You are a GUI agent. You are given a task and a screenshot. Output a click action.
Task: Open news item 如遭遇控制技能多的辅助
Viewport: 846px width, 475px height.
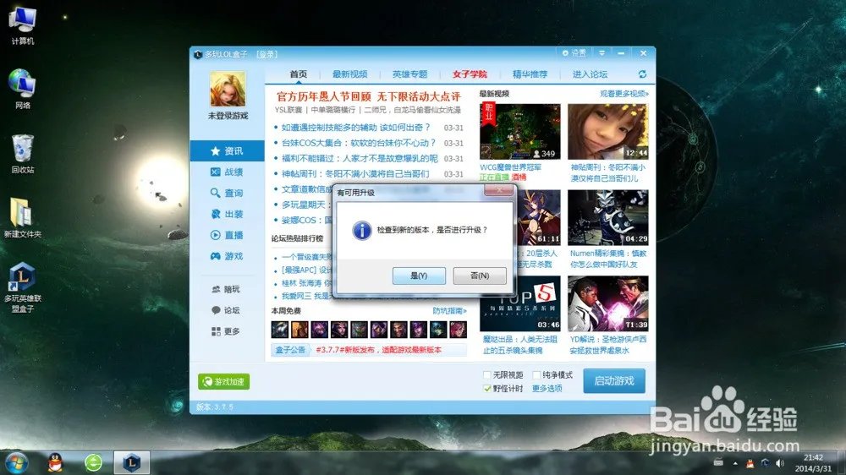(355, 128)
